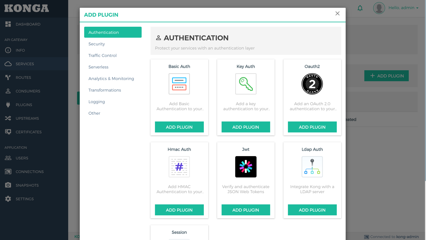
Task: Click the Jwt colorful logo
Action: click(246, 167)
